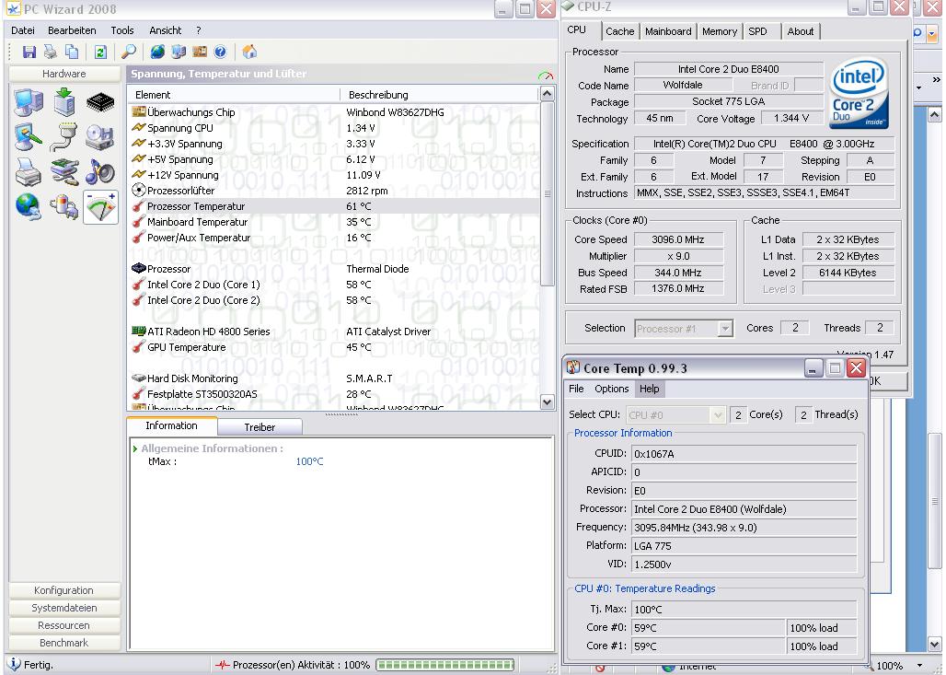Select the ATI Radeon HD 4800 Series row
The height and width of the screenshot is (675, 946).
(x=334, y=332)
